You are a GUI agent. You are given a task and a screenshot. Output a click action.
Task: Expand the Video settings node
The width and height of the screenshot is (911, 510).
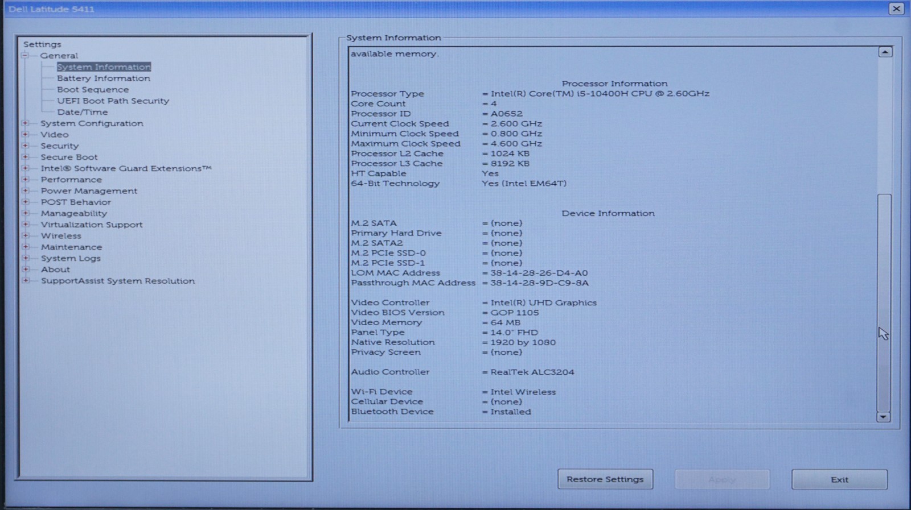(x=25, y=135)
